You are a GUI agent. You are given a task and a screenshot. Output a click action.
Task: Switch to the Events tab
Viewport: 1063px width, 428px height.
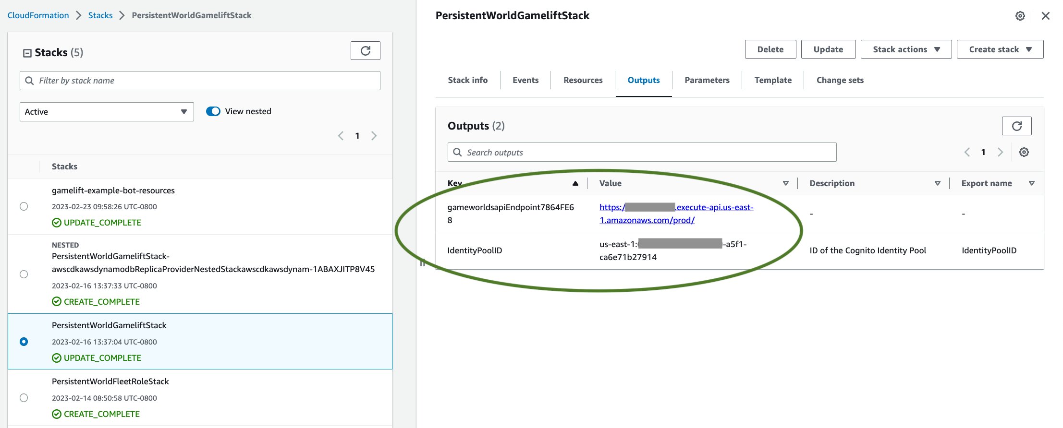[x=525, y=80]
